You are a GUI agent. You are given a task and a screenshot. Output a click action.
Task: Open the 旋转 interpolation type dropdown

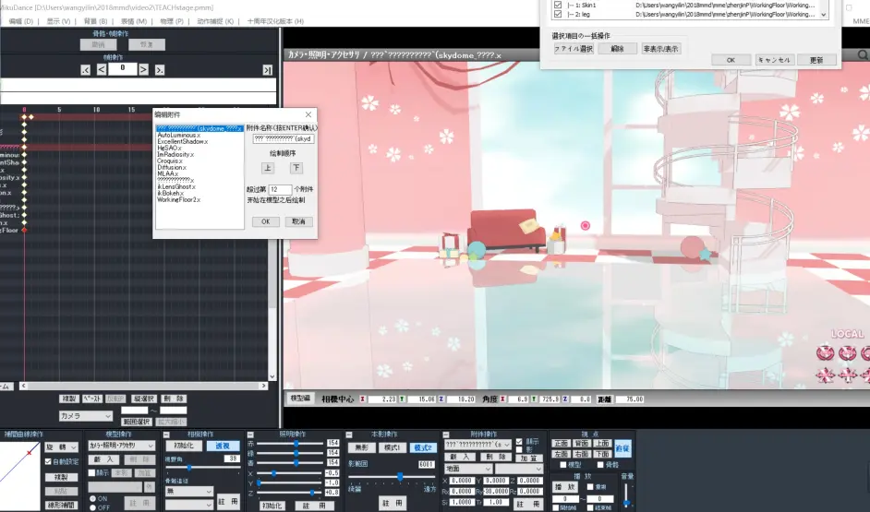62,447
